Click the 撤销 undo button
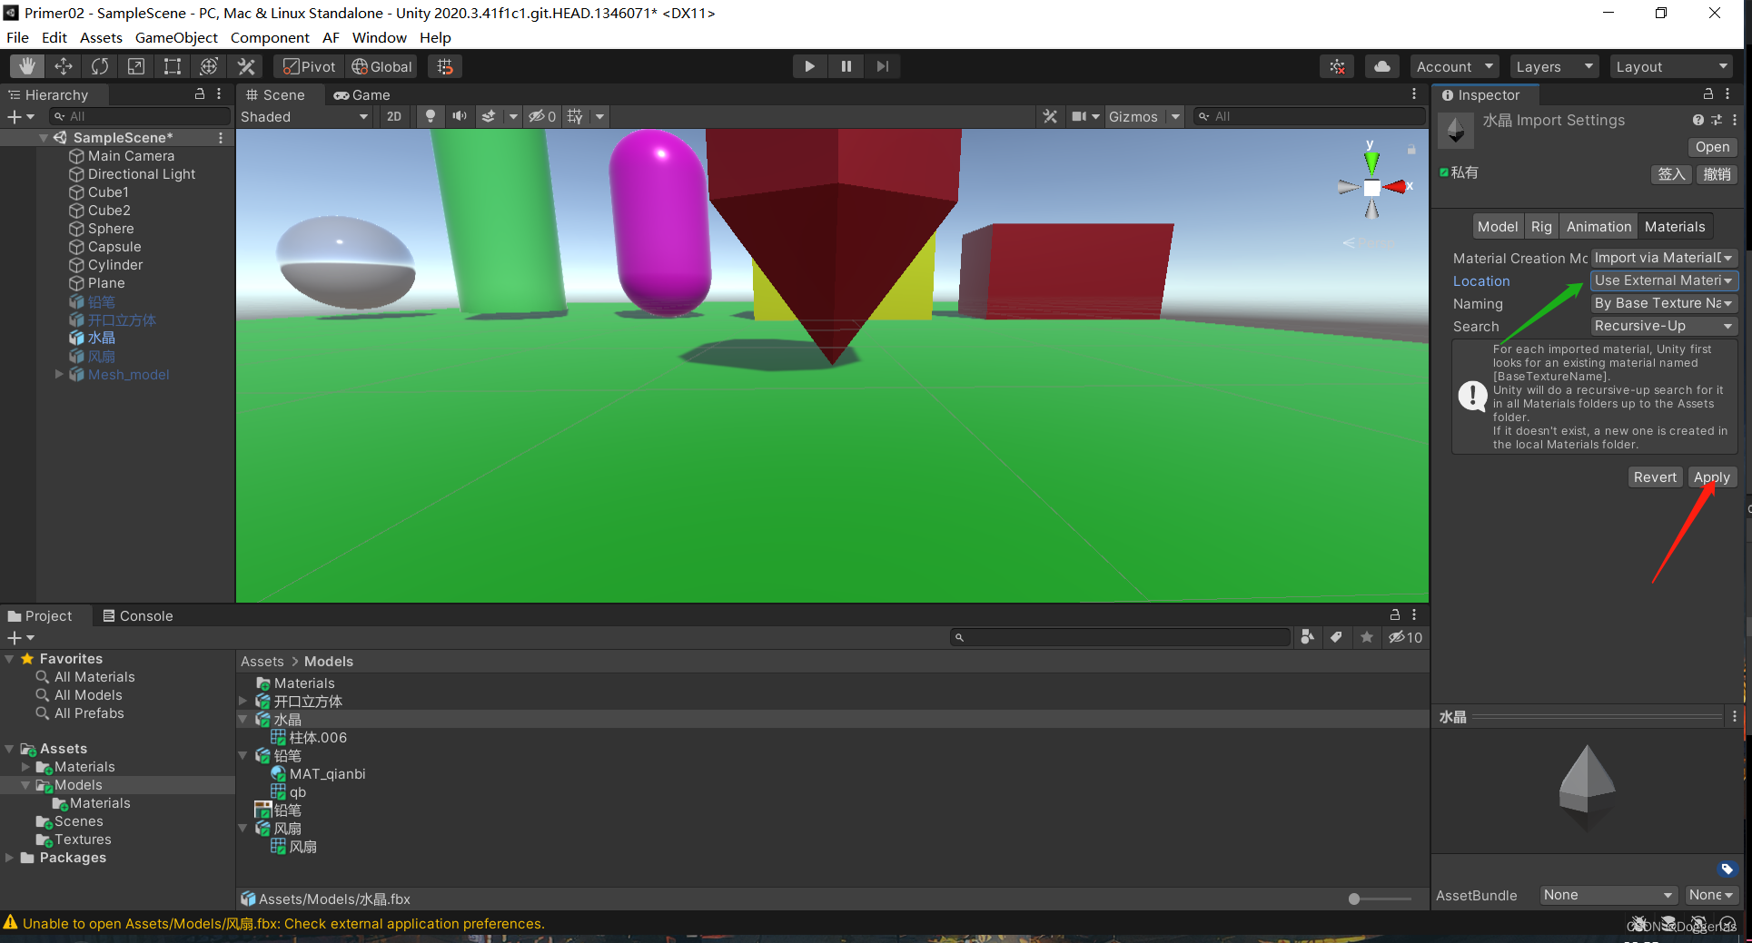 1717,174
